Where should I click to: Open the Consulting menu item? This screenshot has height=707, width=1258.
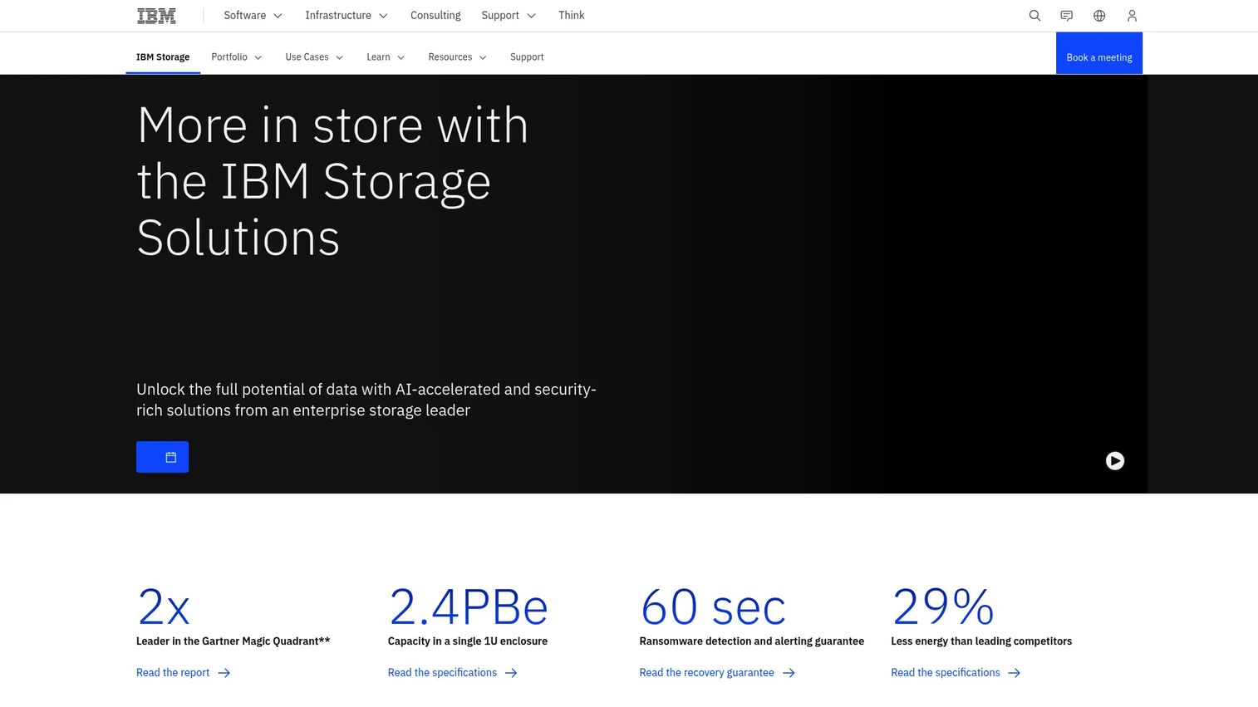point(435,16)
